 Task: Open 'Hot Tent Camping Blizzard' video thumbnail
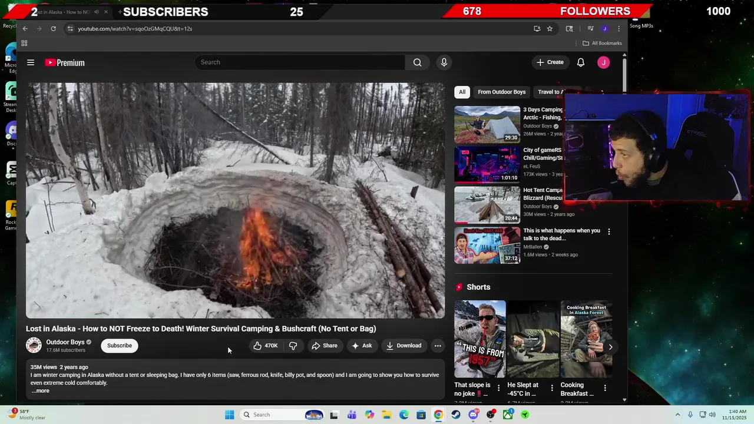[x=487, y=205]
